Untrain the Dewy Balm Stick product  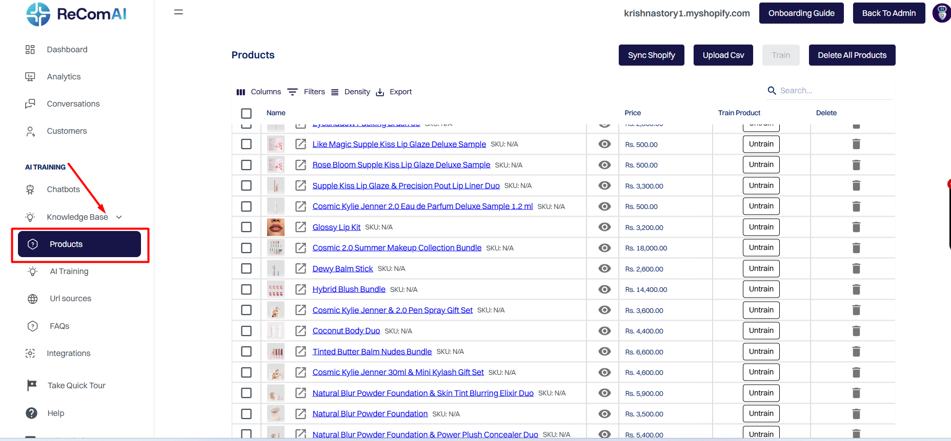761,268
